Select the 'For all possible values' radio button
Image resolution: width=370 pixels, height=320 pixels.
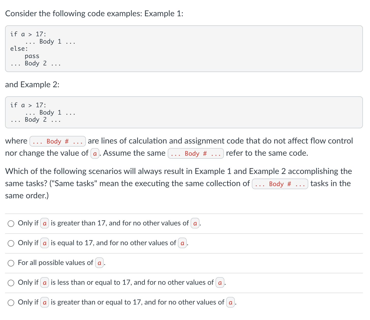(11, 263)
